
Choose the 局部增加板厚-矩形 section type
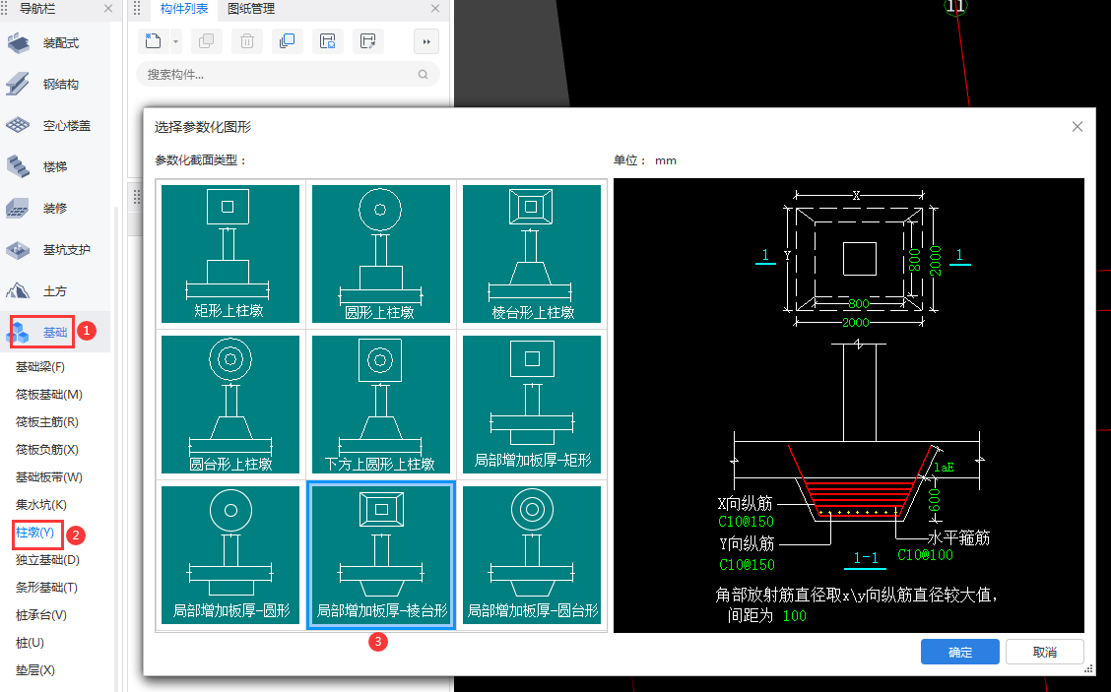532,405
